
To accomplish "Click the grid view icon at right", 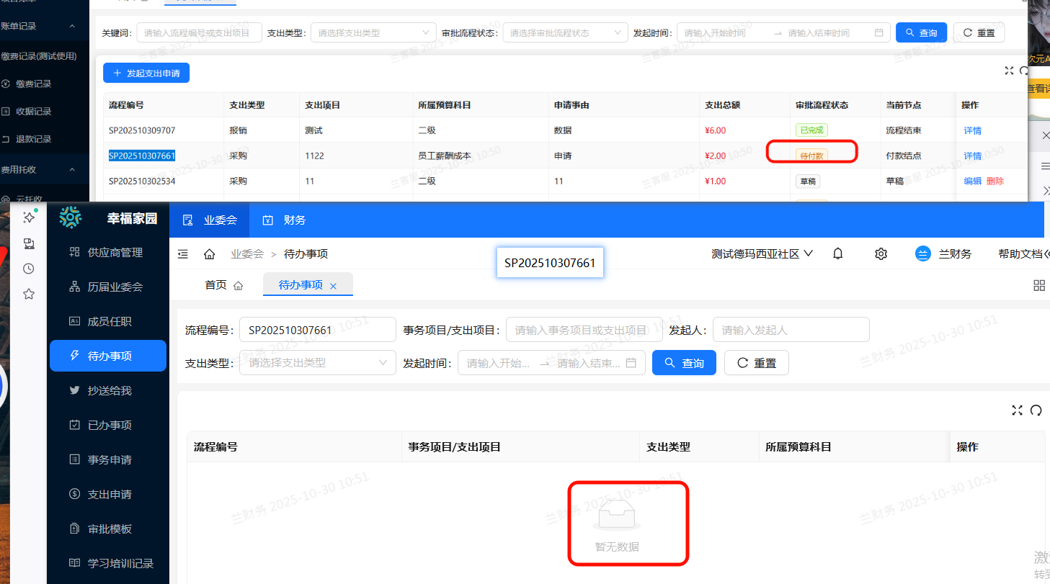I will 1038,285.
